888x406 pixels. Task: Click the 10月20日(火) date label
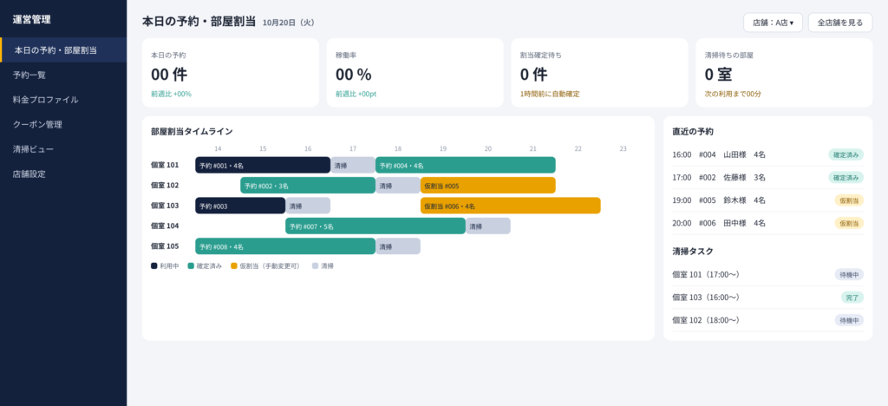point(288,23)
